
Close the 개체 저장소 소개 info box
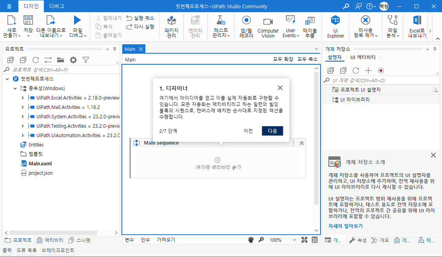[433, 155]
